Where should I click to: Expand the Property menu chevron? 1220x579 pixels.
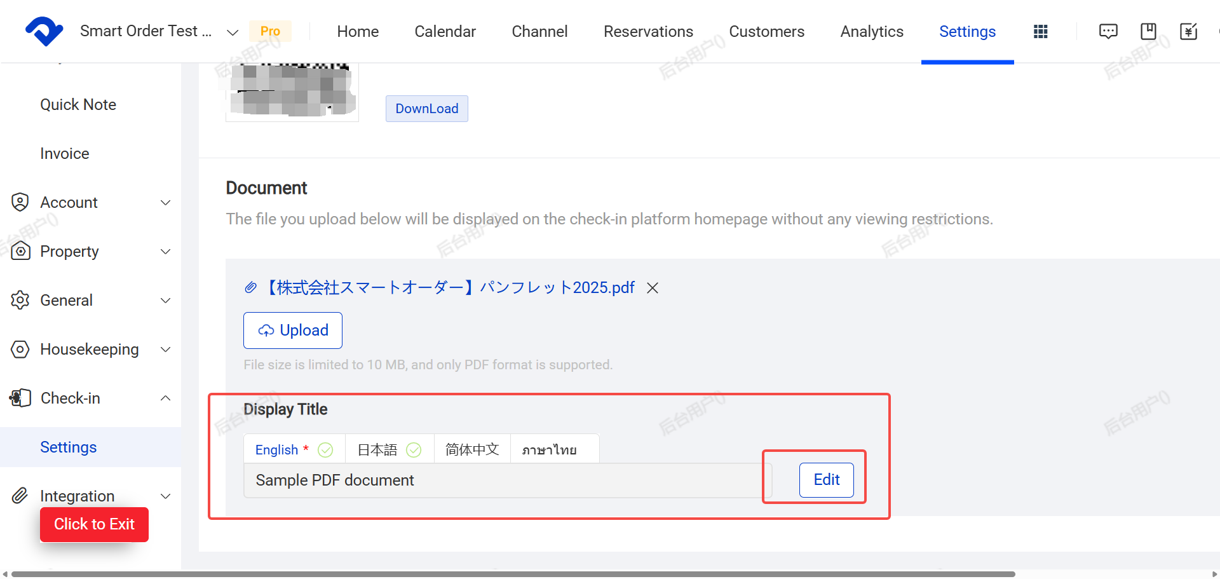pyautogui.click(x=166, y=252)
